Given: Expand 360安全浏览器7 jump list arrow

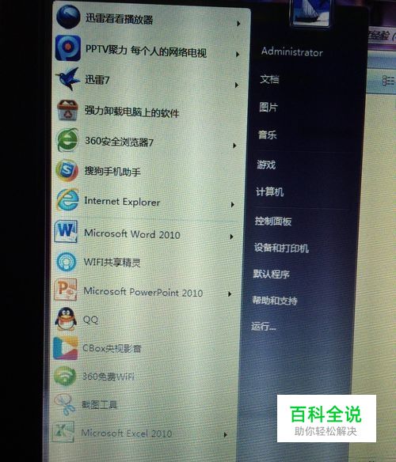Looking at the screenshot, I should (234, 146).
